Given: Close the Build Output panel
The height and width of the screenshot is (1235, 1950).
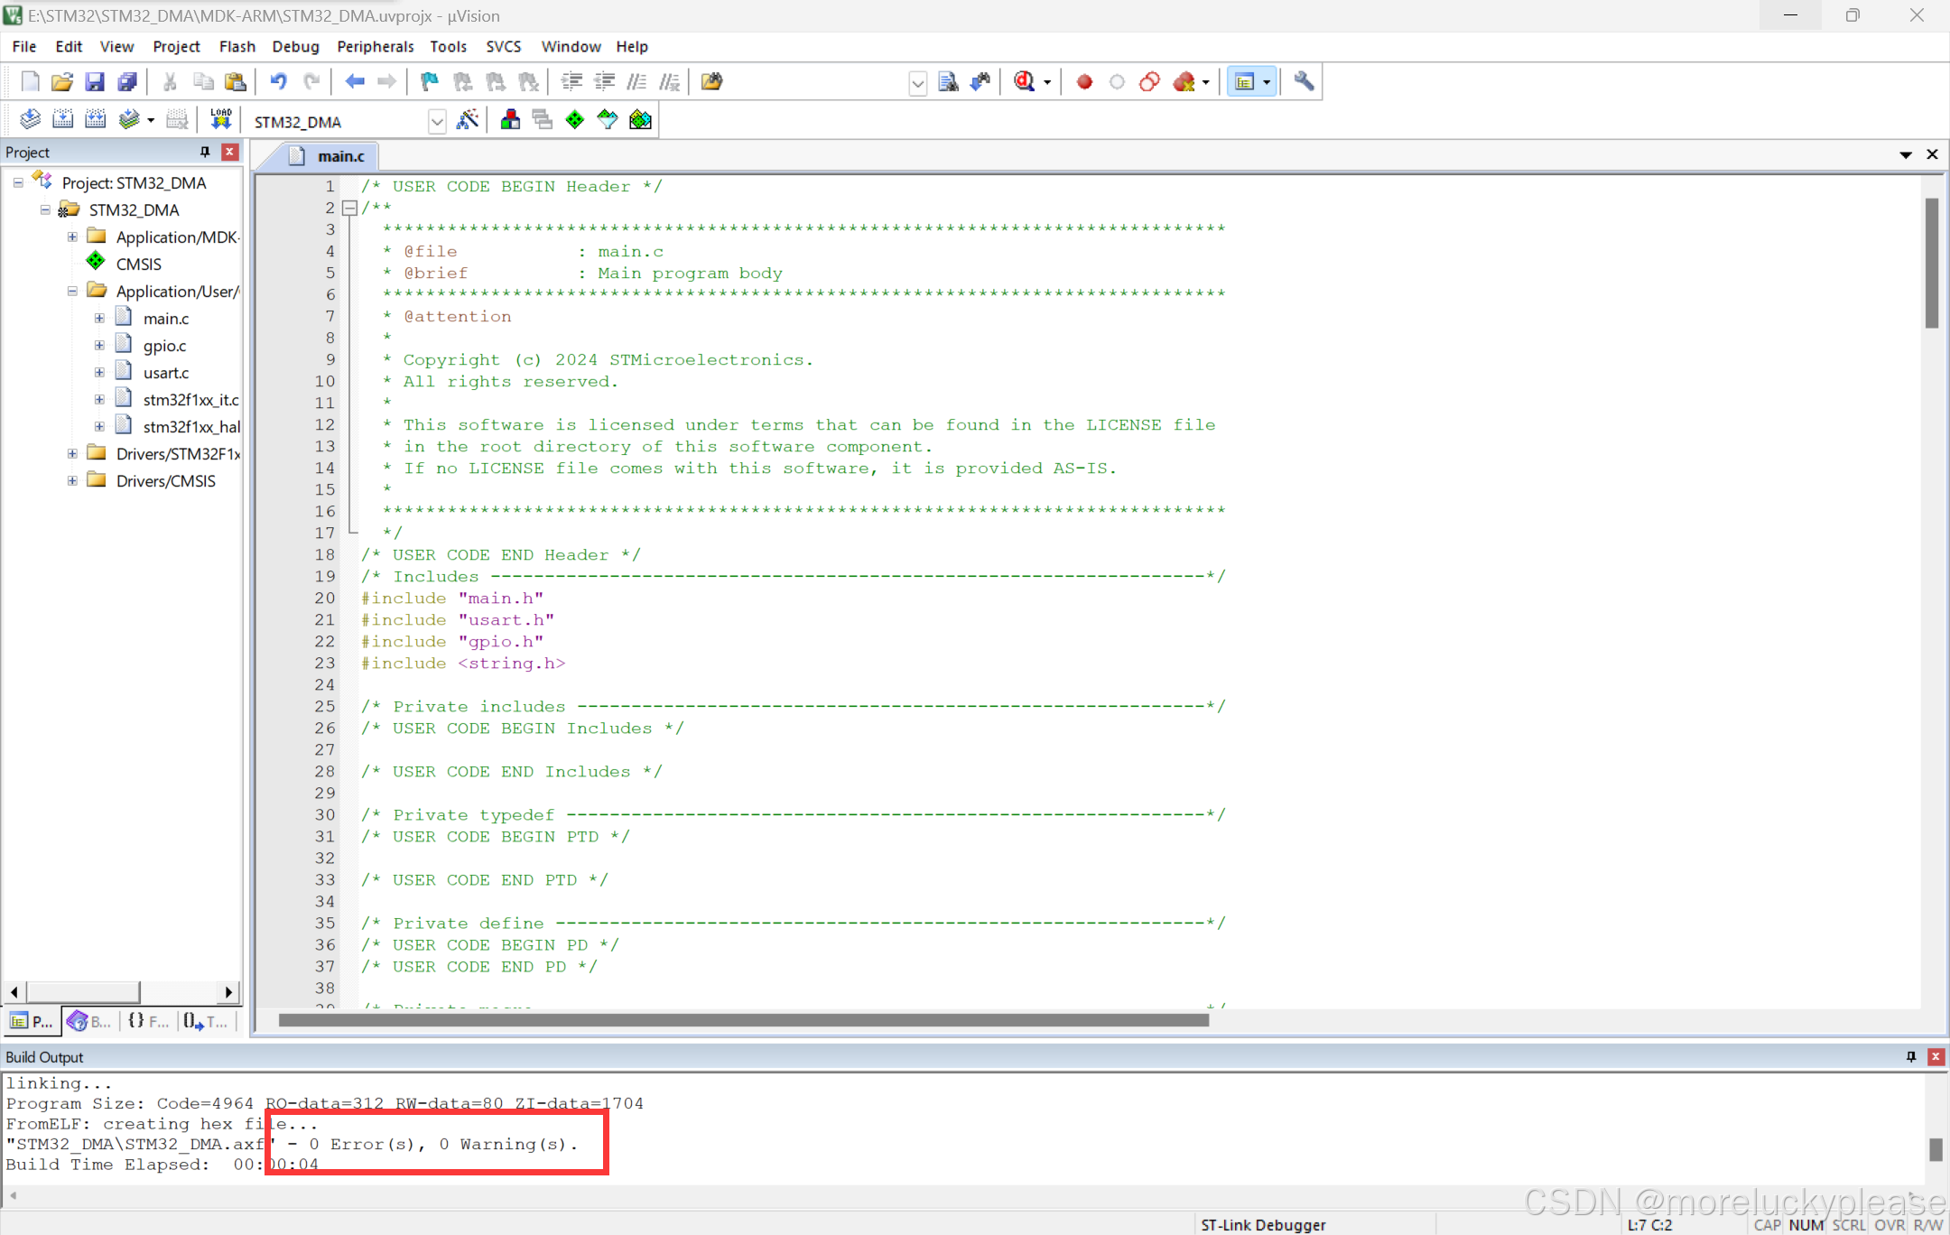Looking at the screenshot, I should click(x=1936, y=1056).
